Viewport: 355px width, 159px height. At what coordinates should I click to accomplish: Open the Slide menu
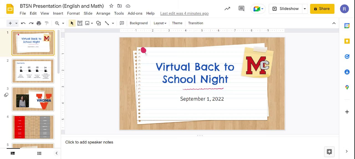point(88,13)
